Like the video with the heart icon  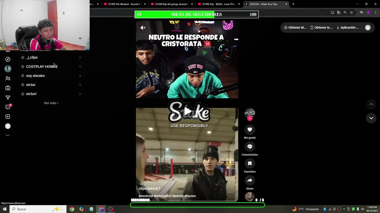click(250, 130)
